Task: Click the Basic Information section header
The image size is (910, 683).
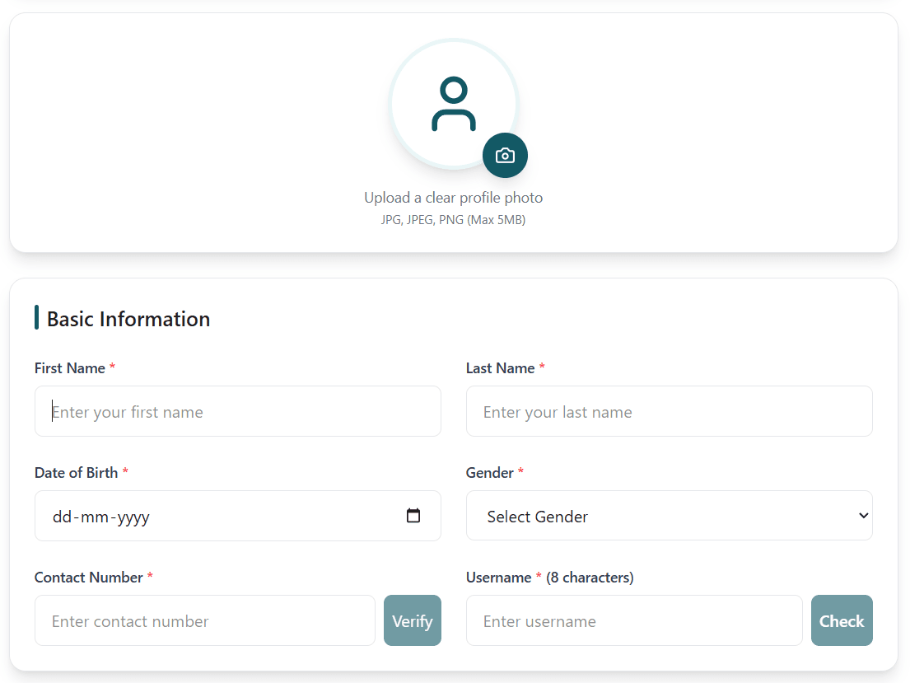Action: click(x=128, y=319)
